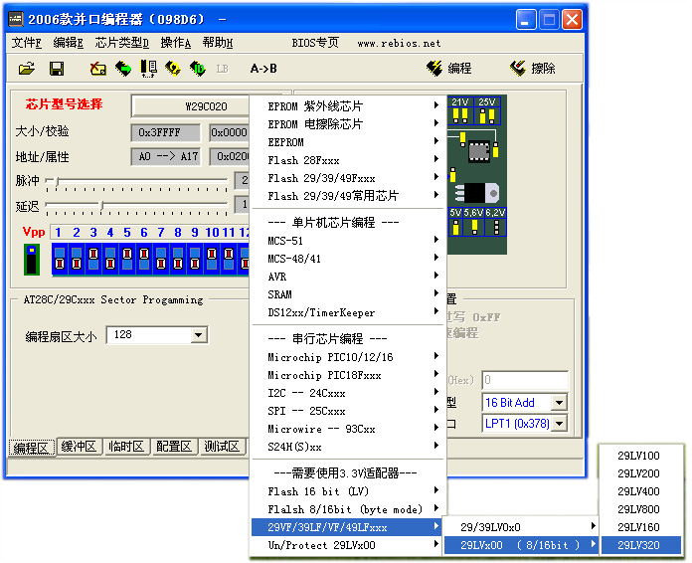The height and width of the screenshot is (563, 692).
Task: Open the LPT1 (0x378) port dropdown
Action: [559, 424]
